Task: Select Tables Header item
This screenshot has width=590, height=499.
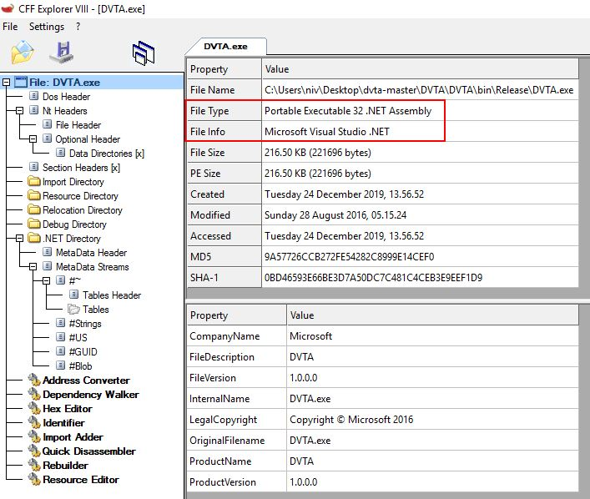Action: pyautogui.click(x=112, y=295)
